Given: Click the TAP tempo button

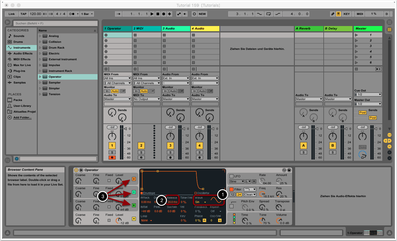Looking at the screenshot, I should (23, 14).
